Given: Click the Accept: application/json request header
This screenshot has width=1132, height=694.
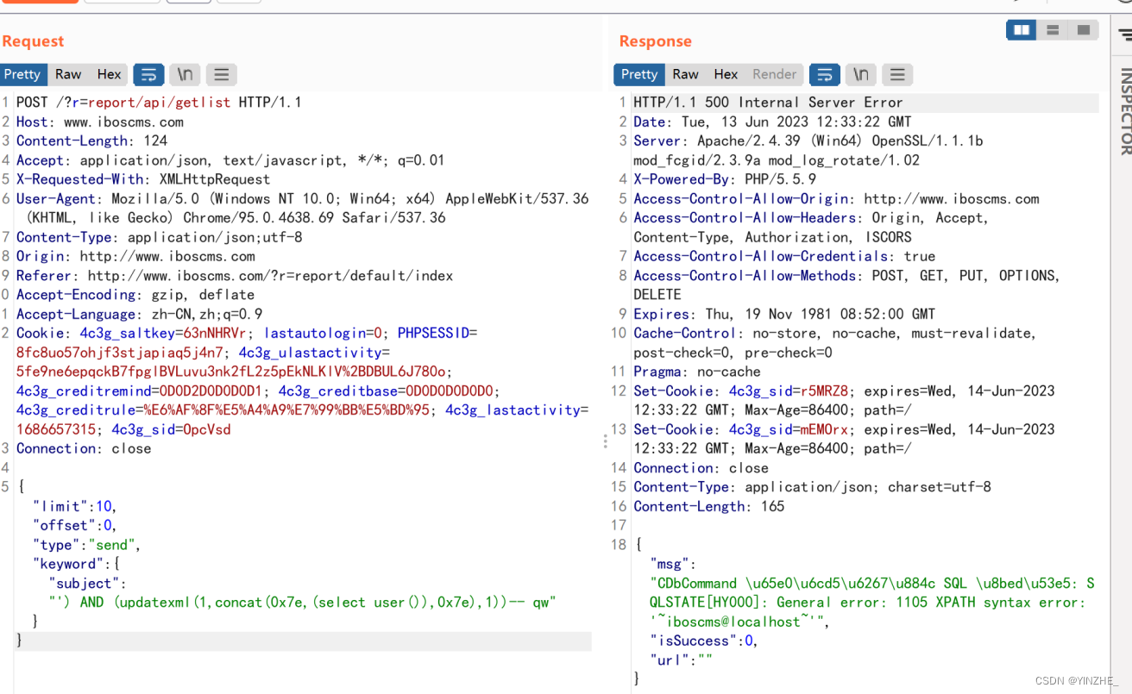Looking at the screenshot, I should [x=230, y=160].
